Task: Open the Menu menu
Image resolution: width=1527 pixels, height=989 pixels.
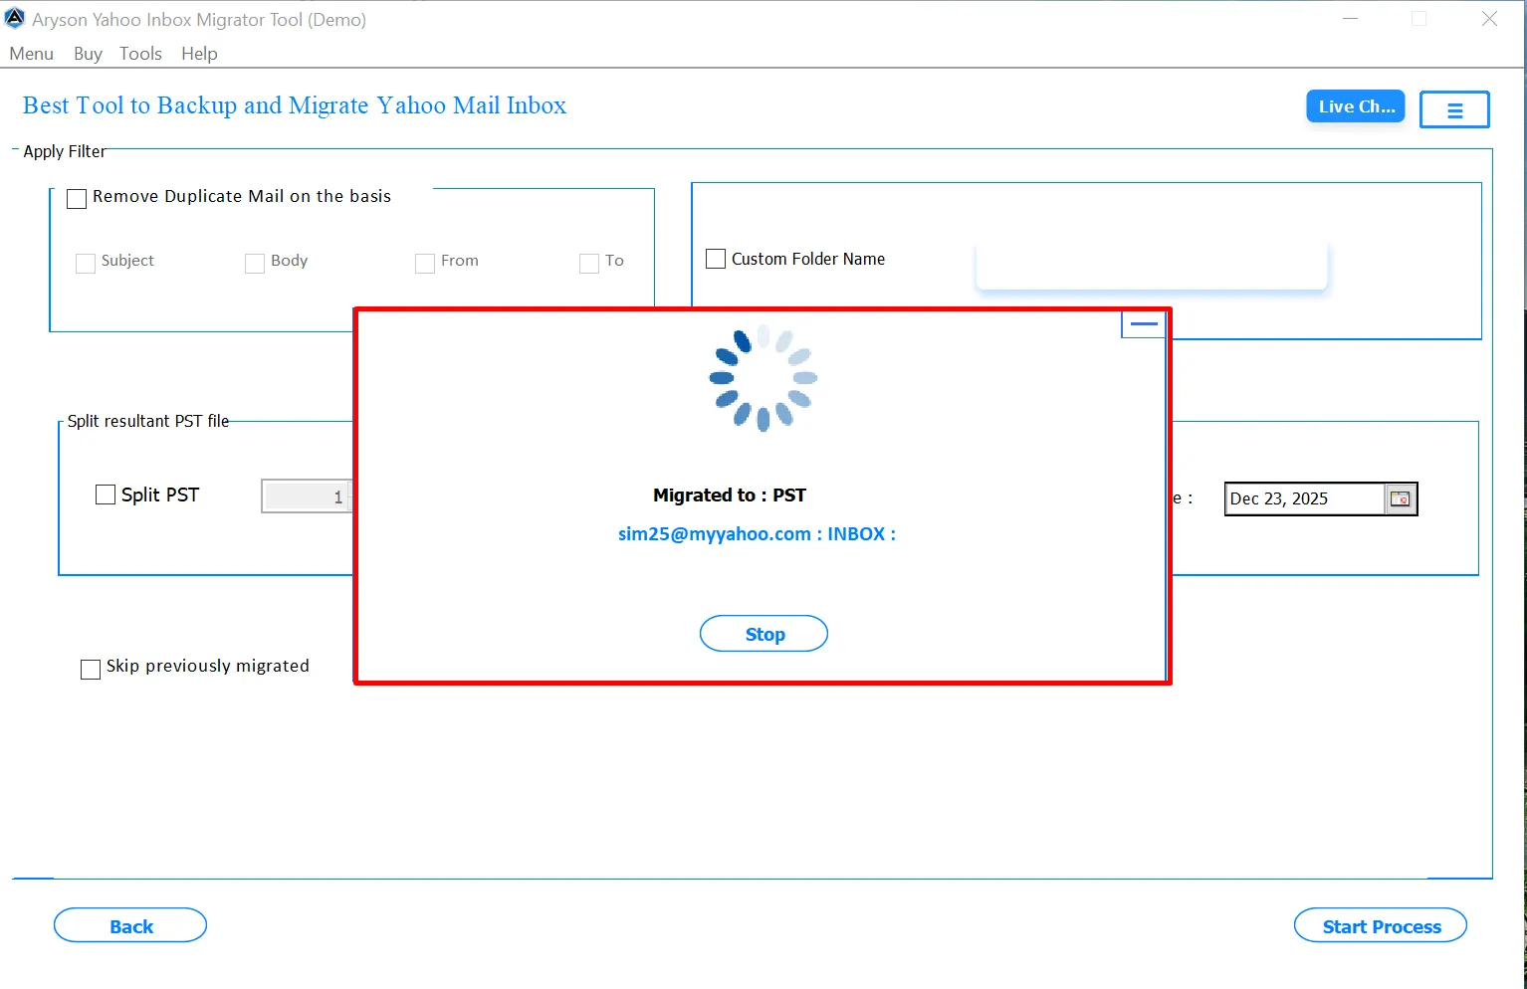Action: pos(32,54)
